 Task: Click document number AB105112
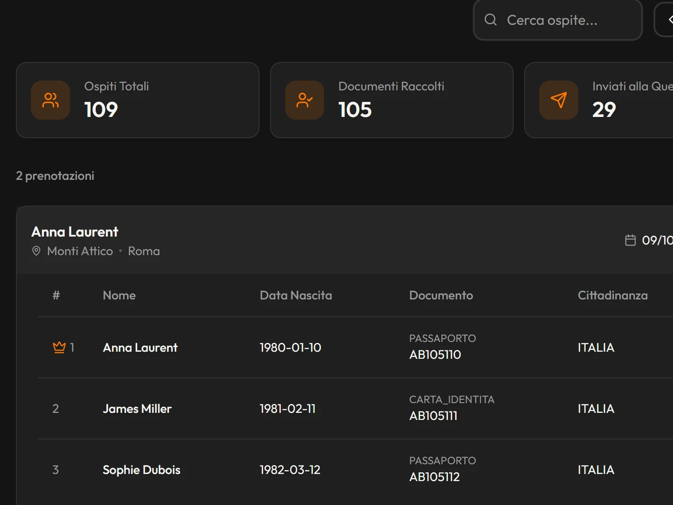pyautogui.click(x=435, y=477)
